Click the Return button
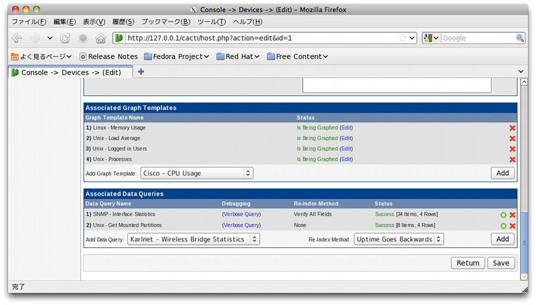 [468, 263]
